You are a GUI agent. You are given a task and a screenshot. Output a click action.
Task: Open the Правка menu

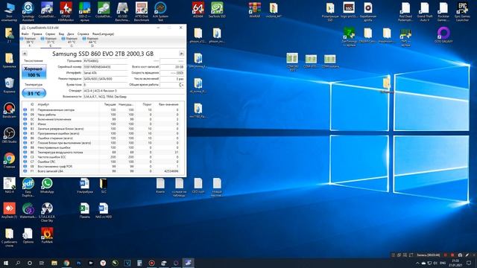37,34
